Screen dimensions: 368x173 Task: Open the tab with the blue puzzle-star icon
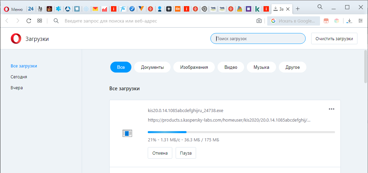[x=59, y=9]
